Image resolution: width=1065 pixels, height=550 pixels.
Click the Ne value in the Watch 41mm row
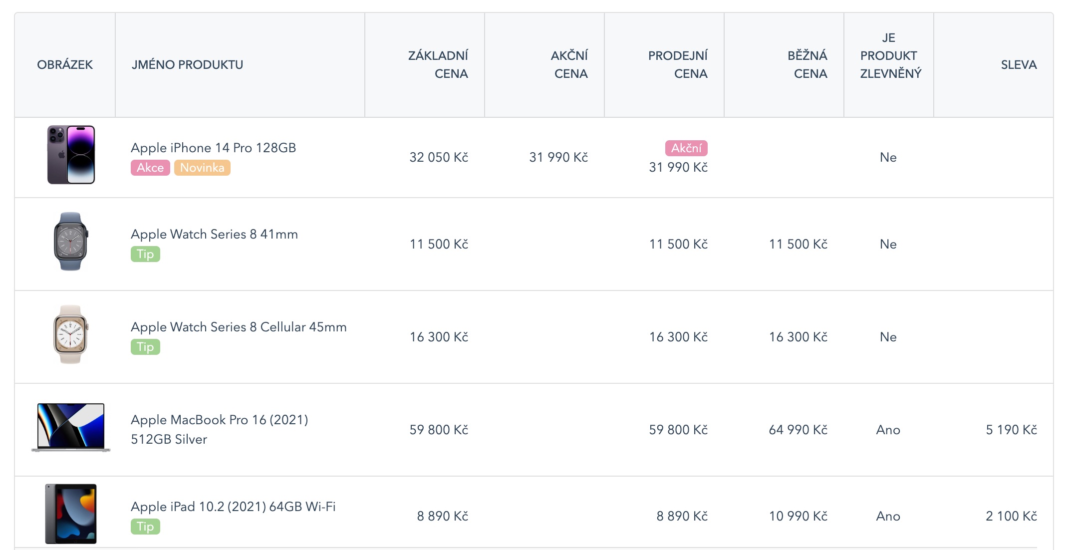pyautogui.click(x=888, y=245)
